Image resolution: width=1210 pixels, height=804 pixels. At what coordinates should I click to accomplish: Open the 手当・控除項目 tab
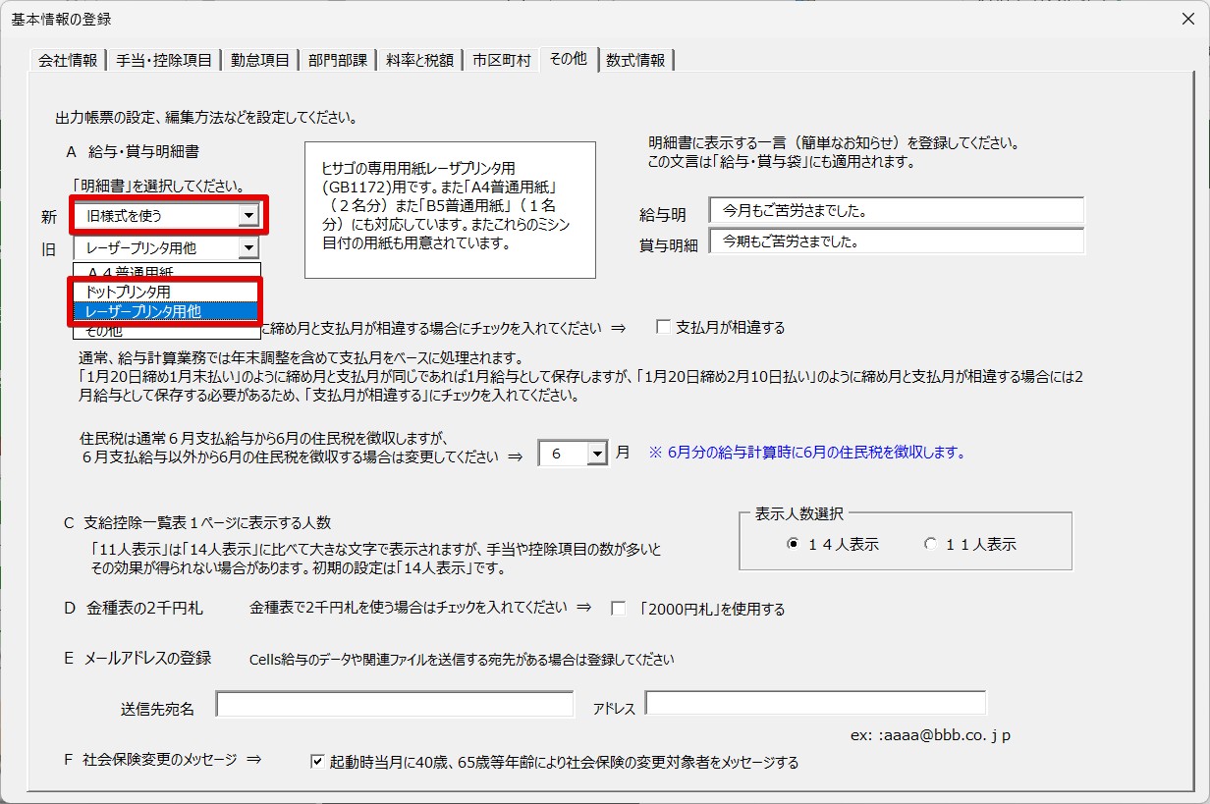click(163, 60)
